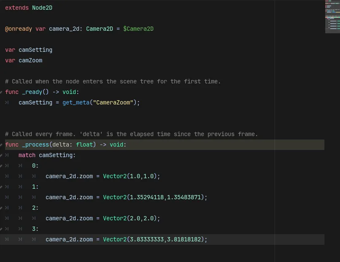
Task: Collapse the _process function fold arrow
Action: (1, 145)
